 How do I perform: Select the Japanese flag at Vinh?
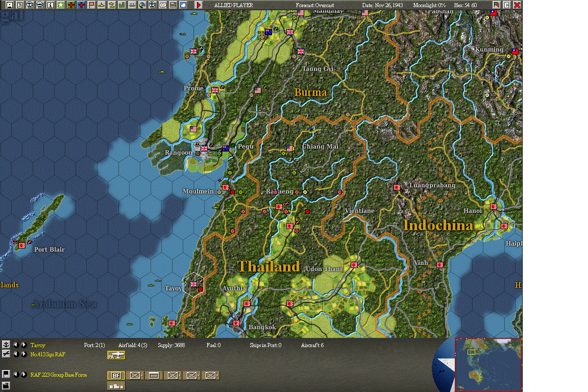tap(440, 265)
